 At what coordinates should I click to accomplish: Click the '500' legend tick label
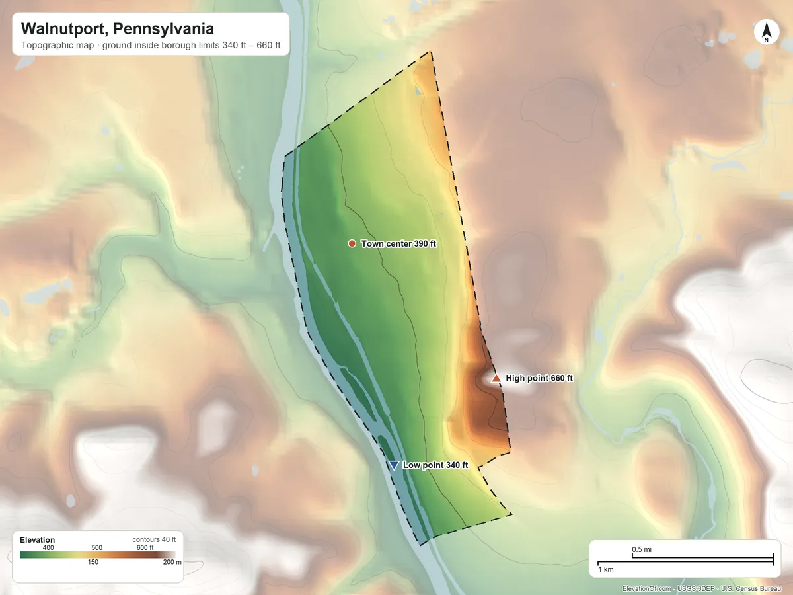(x=96, y=547)
